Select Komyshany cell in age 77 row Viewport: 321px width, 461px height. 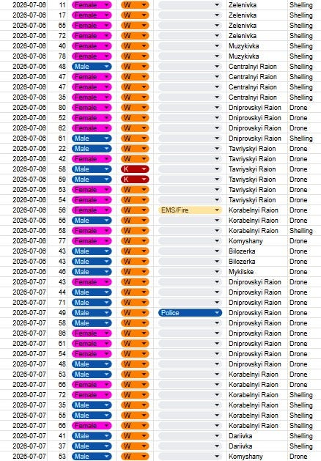[x=257, y=241]
